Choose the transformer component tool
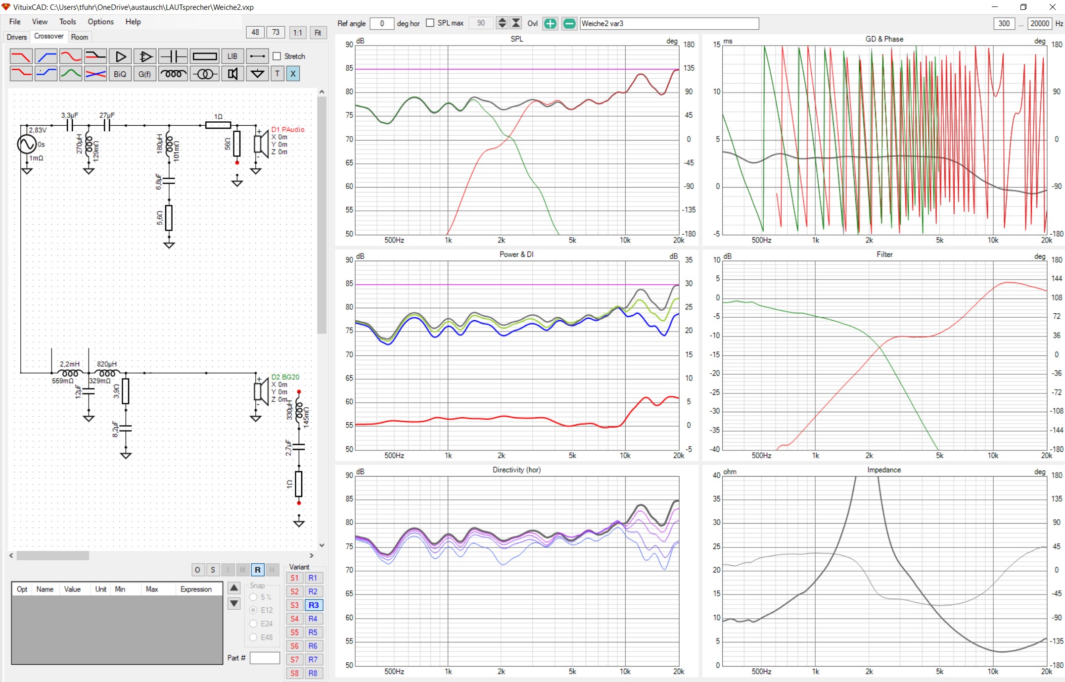This screenshot has height=682, width=1065. pyautogui.click(x=204, y=74)
